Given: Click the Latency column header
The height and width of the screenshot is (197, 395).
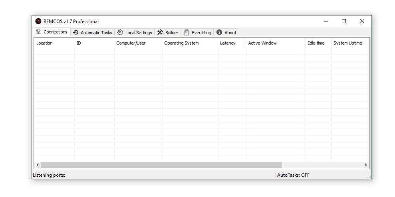Looking at the screenshot, I should click(x=228, y=43).
